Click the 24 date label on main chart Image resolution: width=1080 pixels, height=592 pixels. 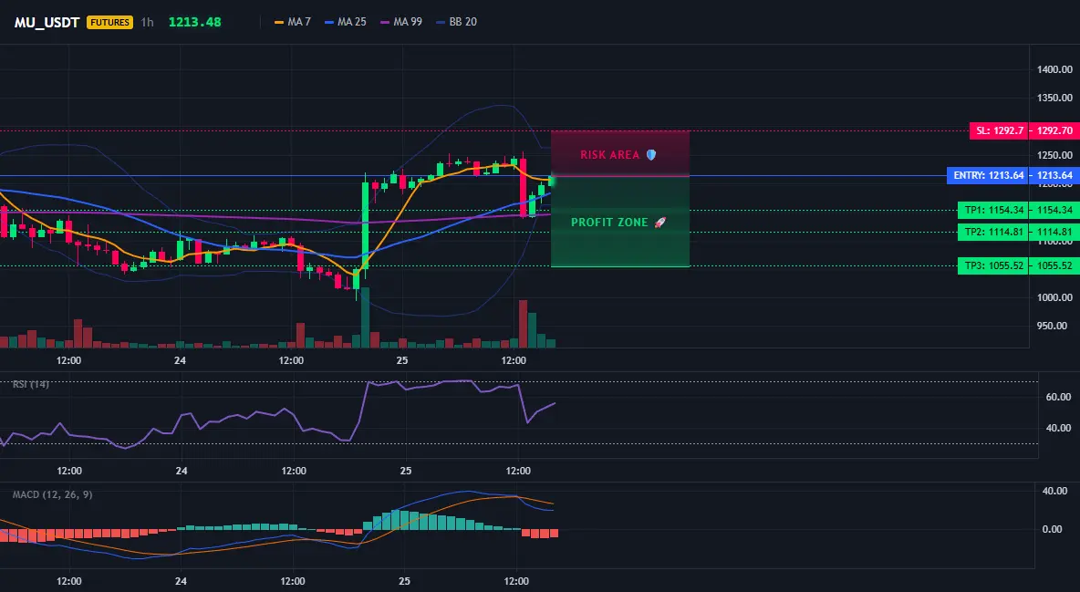[180, 360]
